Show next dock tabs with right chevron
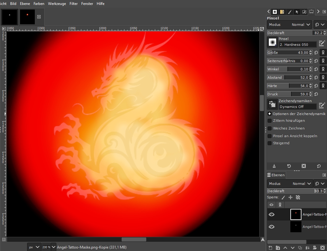 tap(318, 12)
